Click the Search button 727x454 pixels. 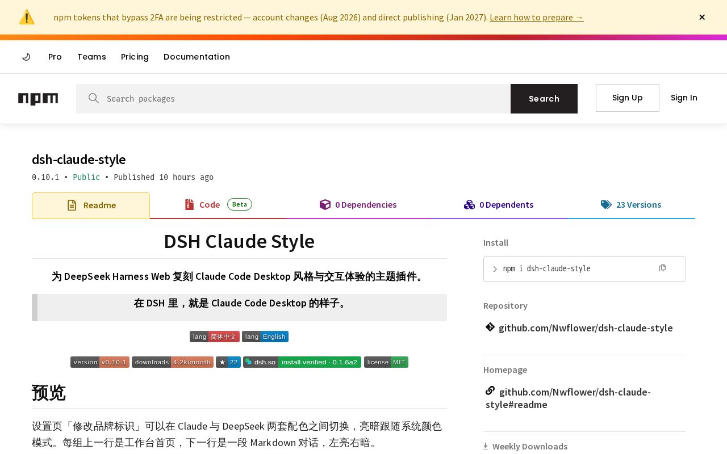click(544, 99)
